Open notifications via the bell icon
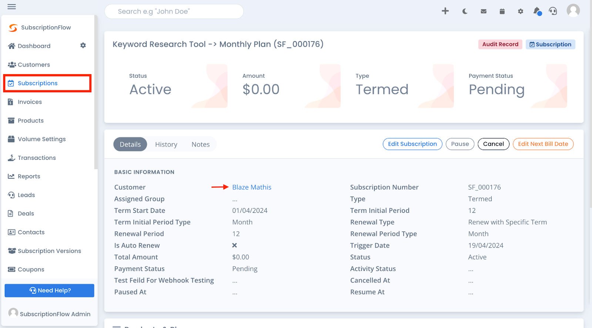 coord(536,11)
